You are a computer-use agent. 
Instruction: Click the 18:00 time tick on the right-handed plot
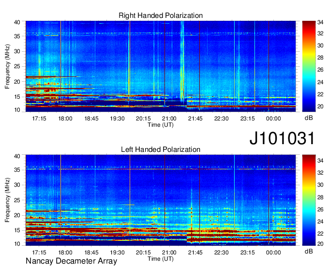click(65, 119)
